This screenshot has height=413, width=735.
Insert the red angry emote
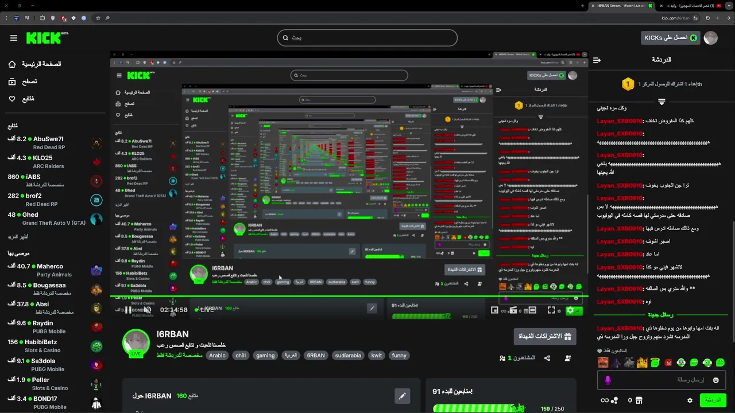[x=668, y=363]
